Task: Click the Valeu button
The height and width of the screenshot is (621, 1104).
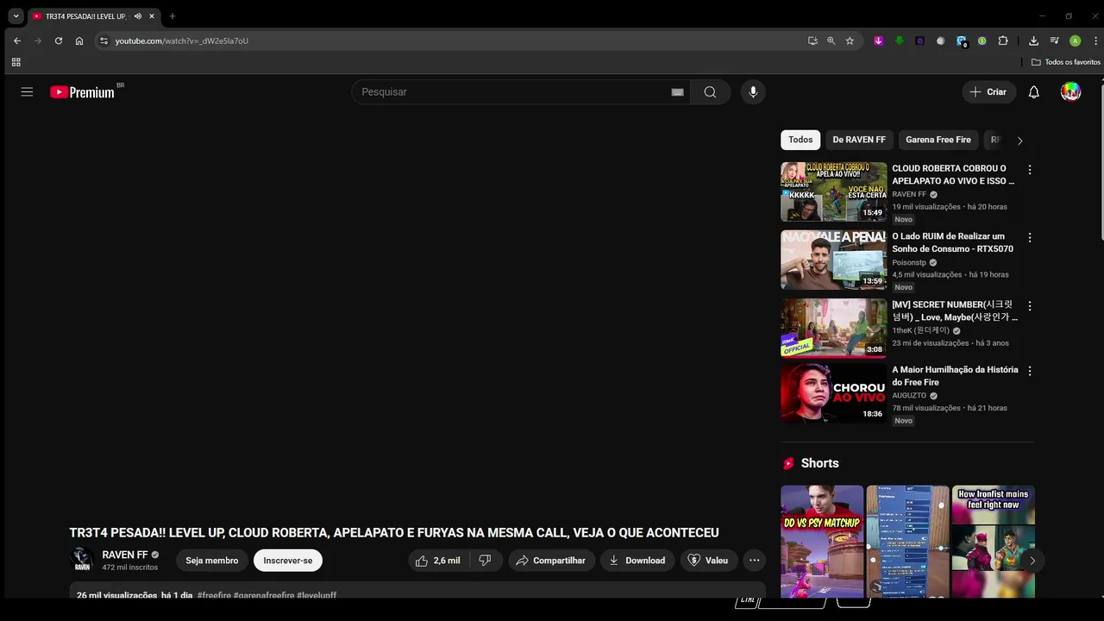Action: (709, 561)
